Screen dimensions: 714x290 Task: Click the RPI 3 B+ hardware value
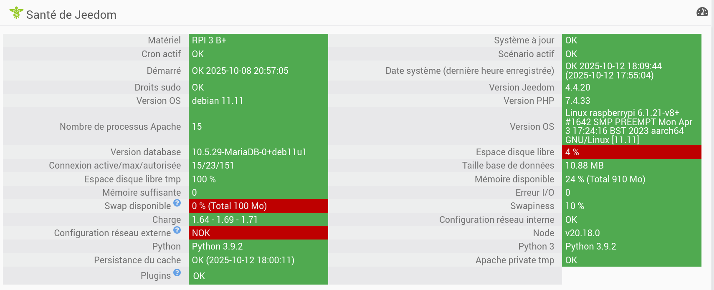209,40
